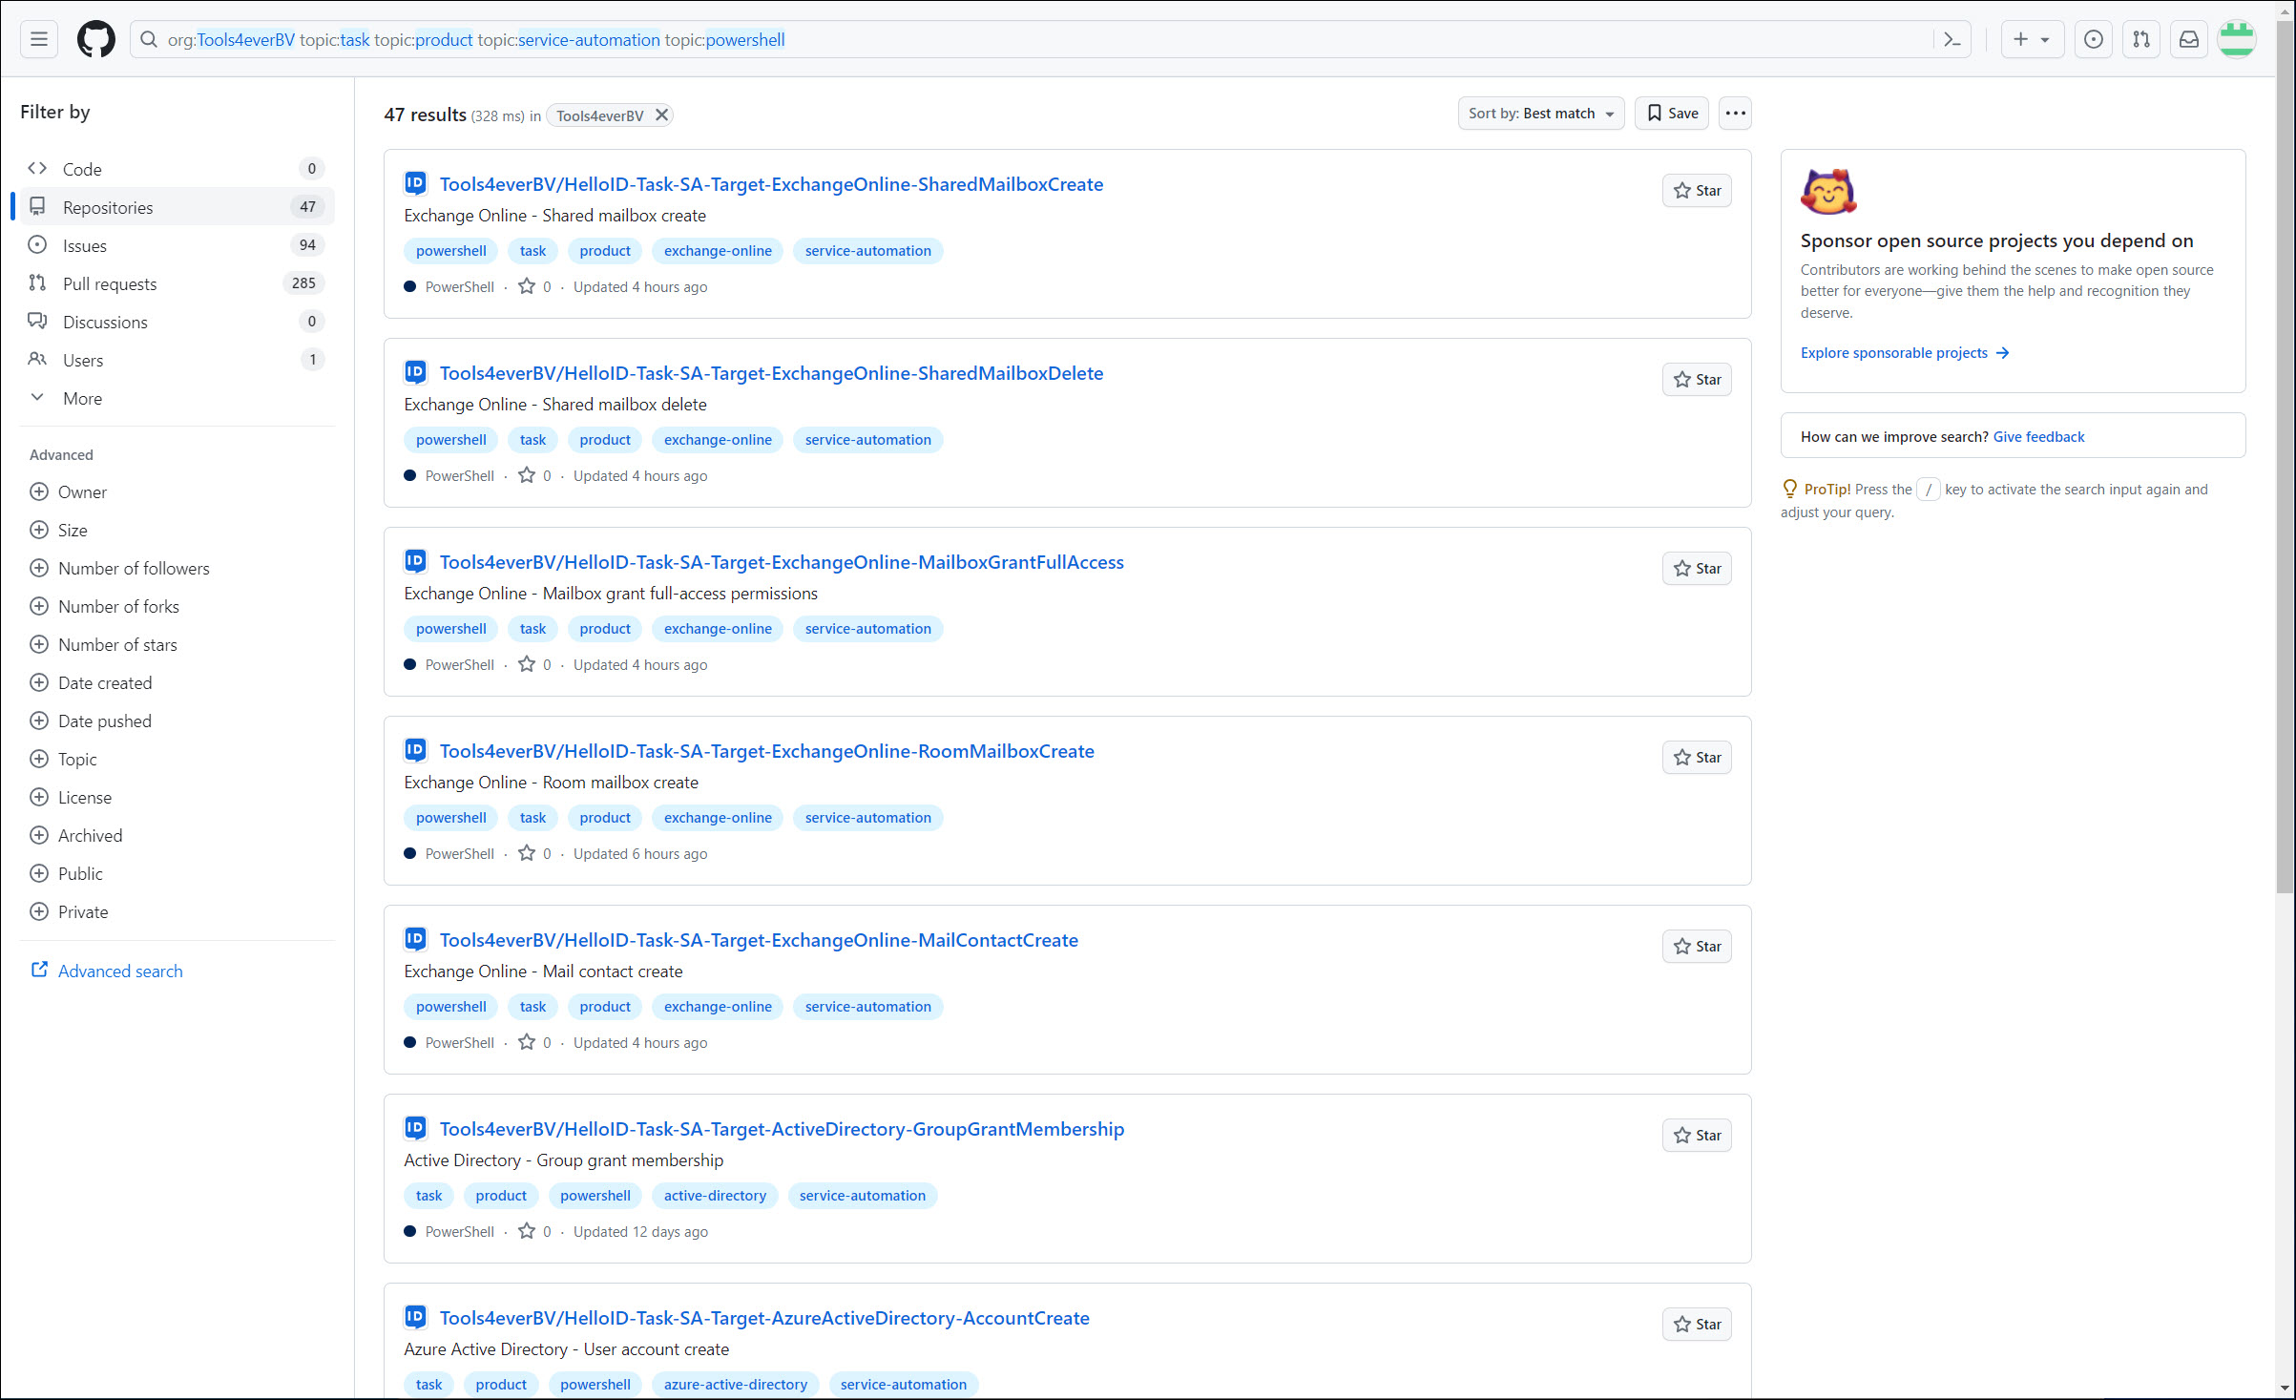
Task: Click the HelloID avatar icon beside SharedMailboxCreate
Action: 415,183
